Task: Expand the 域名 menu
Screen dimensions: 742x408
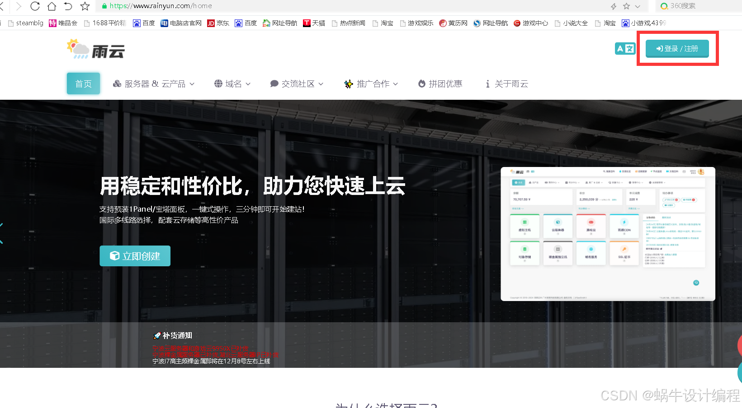Action: (x=232, y=83)
